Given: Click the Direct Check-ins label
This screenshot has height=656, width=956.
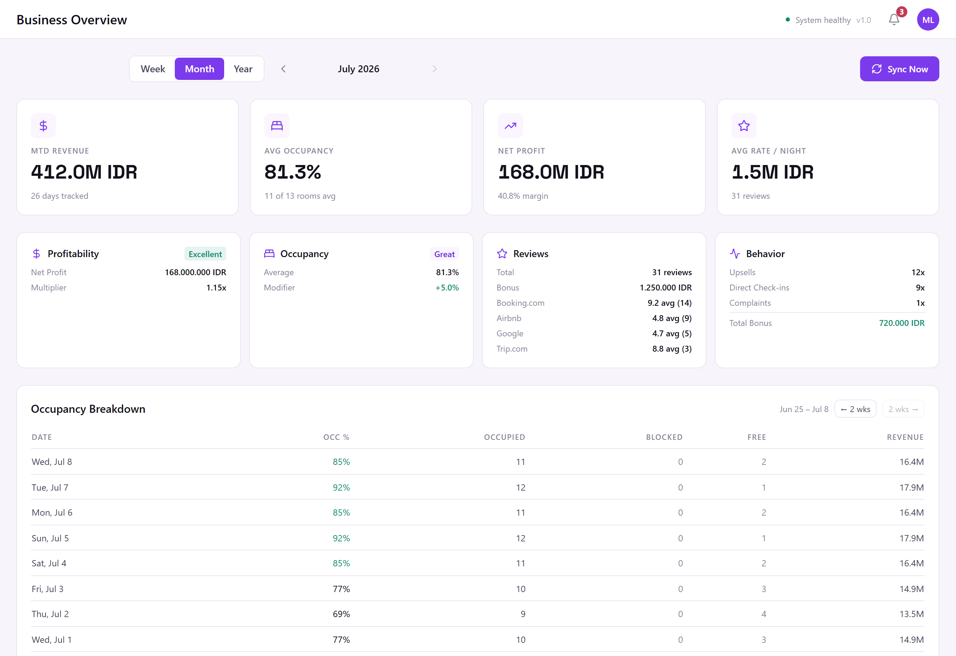Looking at the screenshot, I should (x=759, y=287).
